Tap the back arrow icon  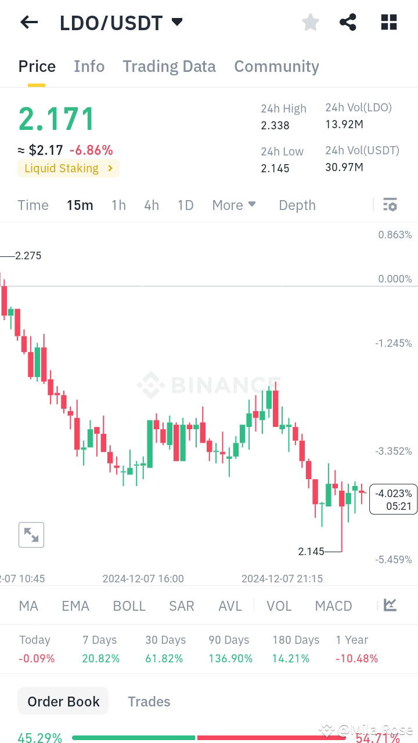click(x=29, y=23)
